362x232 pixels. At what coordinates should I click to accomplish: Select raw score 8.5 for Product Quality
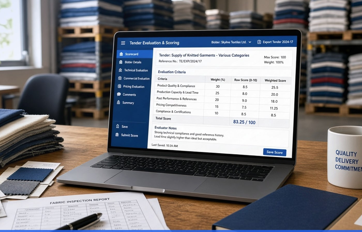coord(245,87)
